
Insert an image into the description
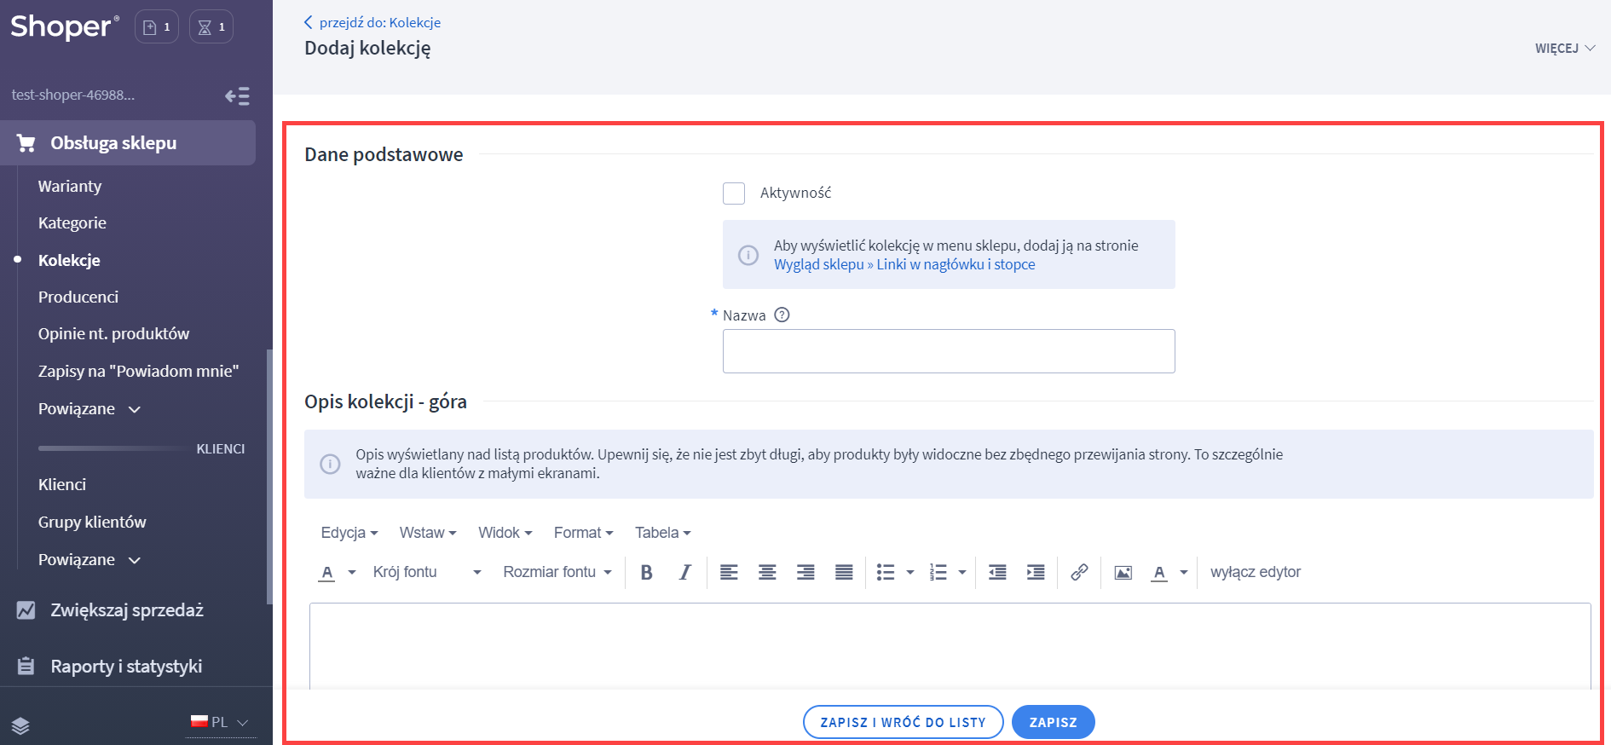(x=1123, y=573)
